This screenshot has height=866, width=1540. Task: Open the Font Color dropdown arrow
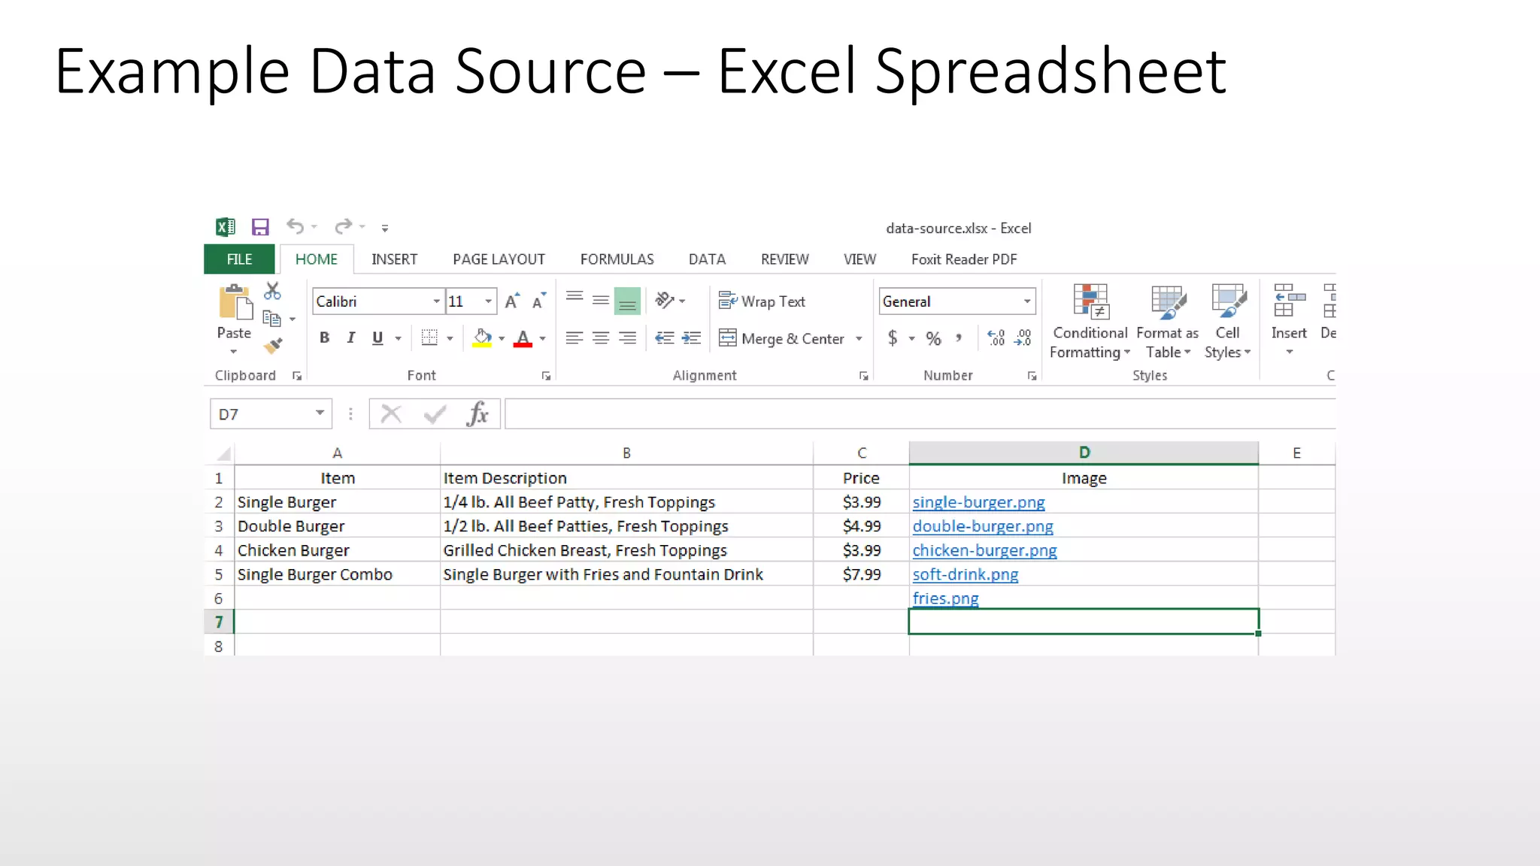pos(542,339)
